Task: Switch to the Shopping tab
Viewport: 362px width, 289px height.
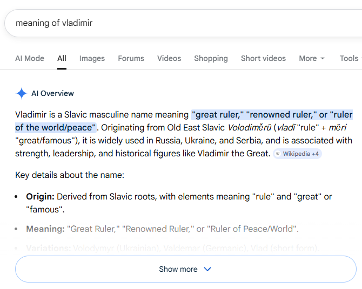Action: (211, 58)
